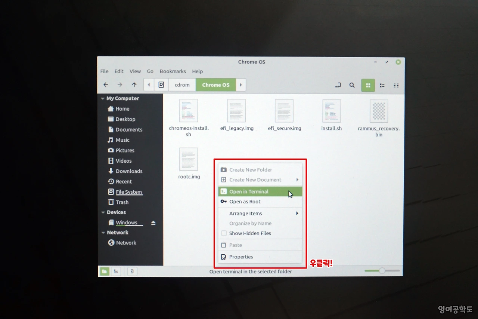Open the search magnifier in toolbar

[x=352, y=85]
